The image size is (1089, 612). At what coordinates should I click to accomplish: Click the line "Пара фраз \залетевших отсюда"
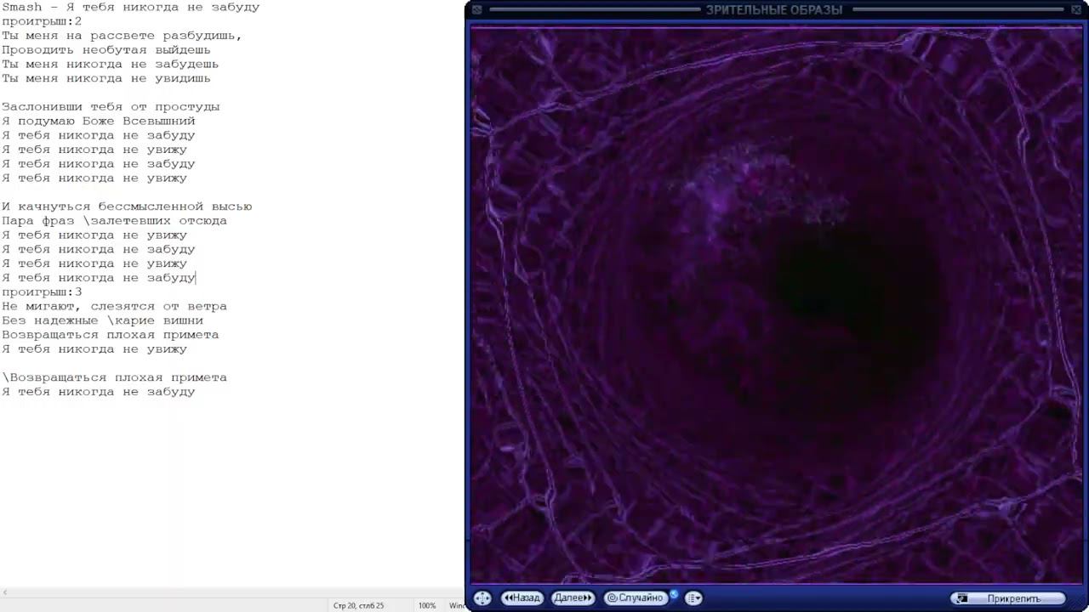click(x=114, y=221)
